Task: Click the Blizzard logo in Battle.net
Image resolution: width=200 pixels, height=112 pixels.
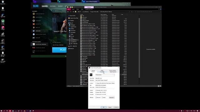Action: pyautogui.click(x=36, y=6)
